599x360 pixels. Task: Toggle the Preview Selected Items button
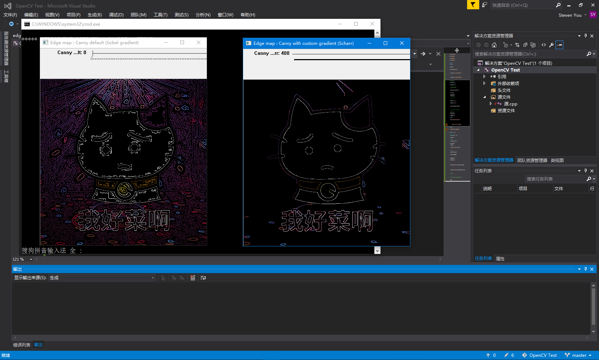(x=559, y=45)
